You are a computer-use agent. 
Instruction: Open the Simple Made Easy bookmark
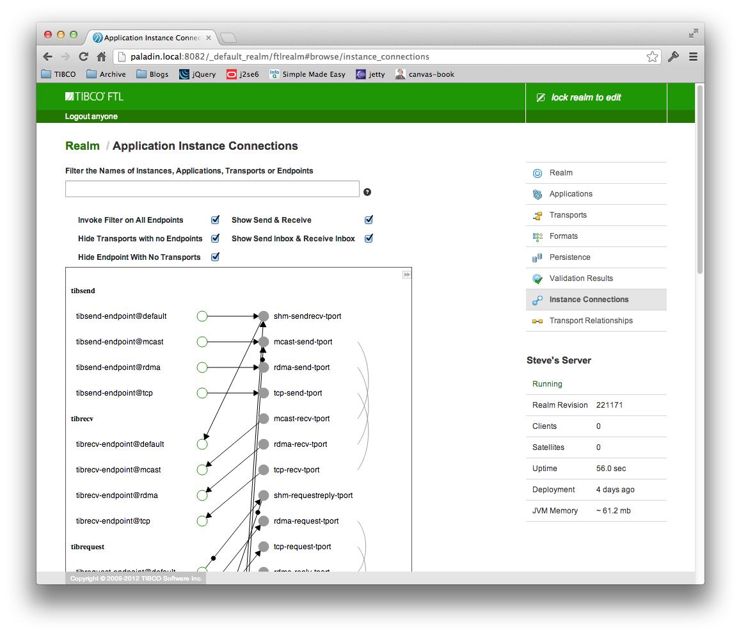point(308,74)
